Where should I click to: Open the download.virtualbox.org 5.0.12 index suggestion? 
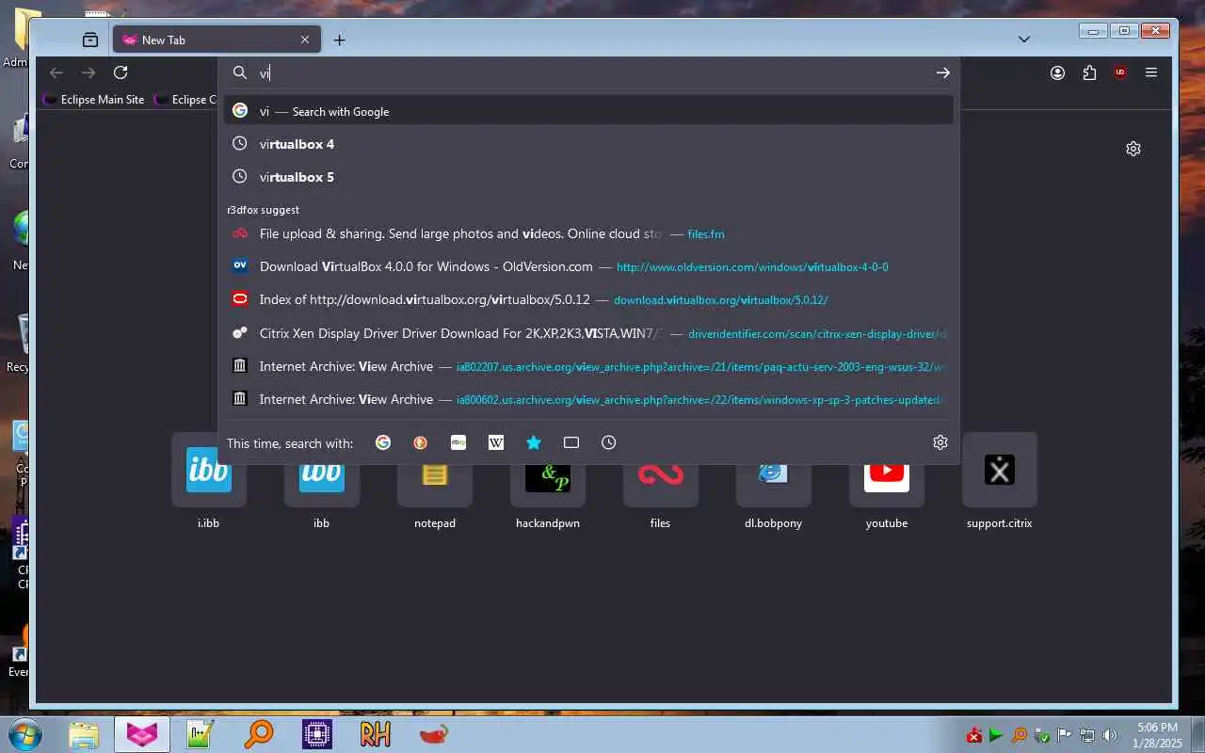coord(588,299)
